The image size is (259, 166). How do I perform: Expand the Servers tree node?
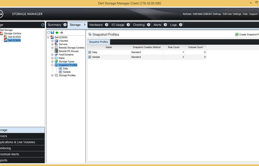click(52, 44)
